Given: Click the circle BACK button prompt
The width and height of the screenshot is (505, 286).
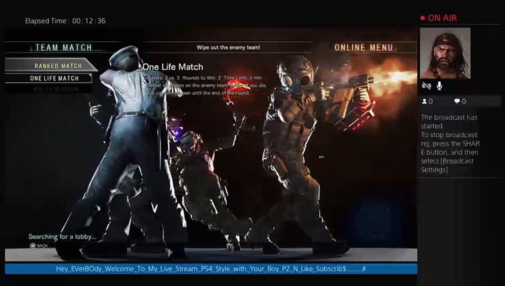Looking at the screenshot, I should coord(39,246).
